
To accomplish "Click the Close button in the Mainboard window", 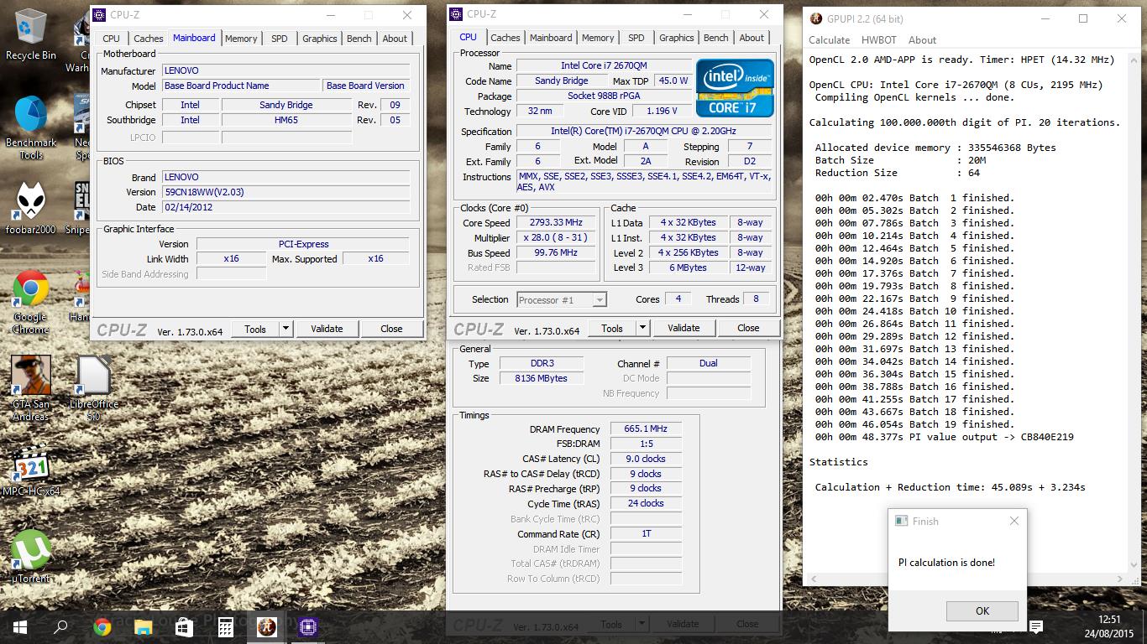I will coord(391,329).
